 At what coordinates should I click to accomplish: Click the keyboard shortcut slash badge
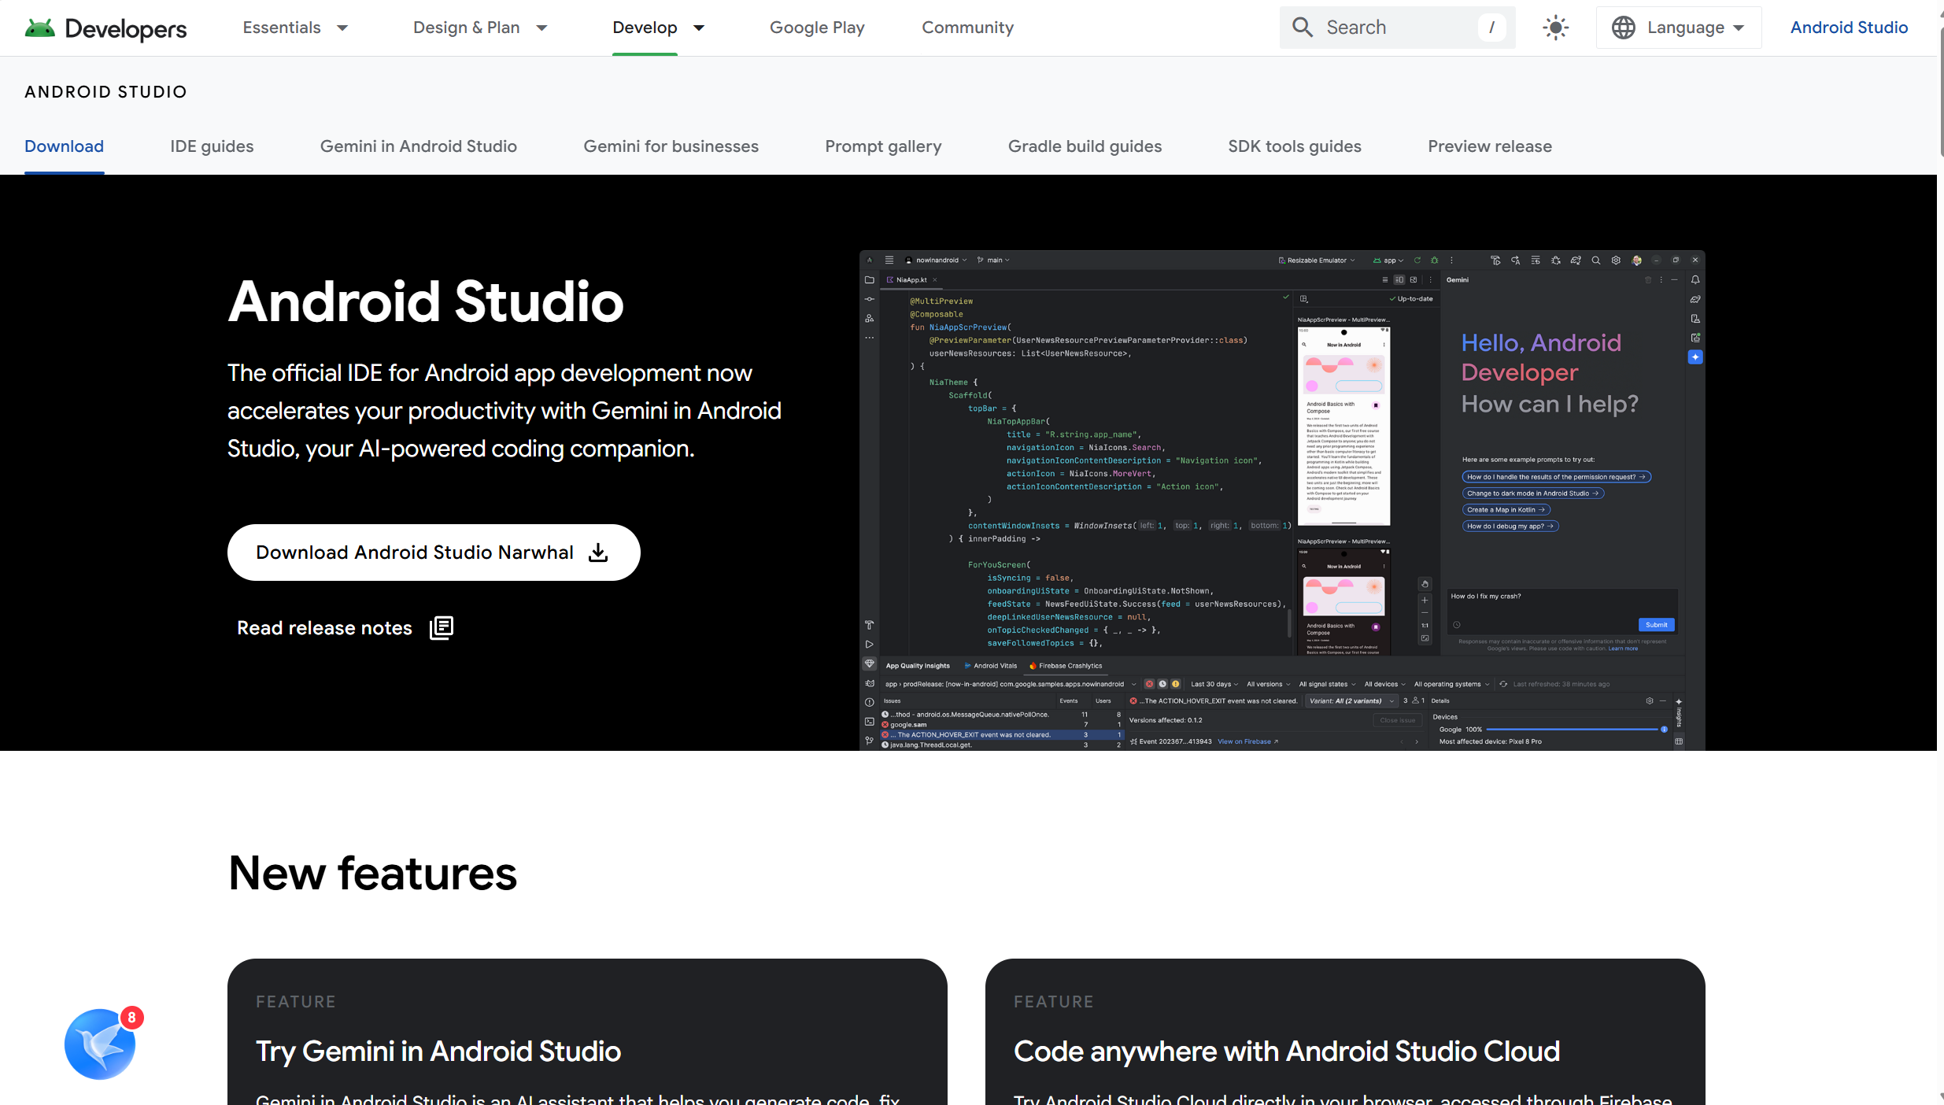pyautogui.click(x=1491, y=28)
